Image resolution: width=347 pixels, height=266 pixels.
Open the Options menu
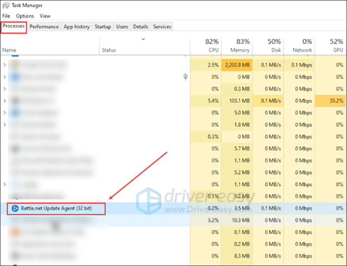(24, 16)
